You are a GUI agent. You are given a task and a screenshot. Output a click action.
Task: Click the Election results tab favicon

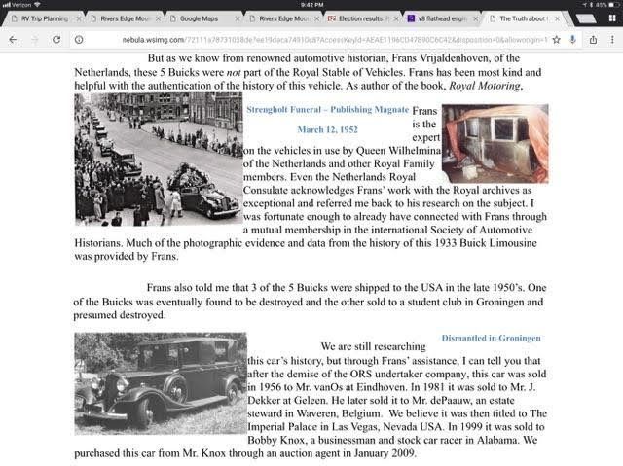[x=331, y=18]
